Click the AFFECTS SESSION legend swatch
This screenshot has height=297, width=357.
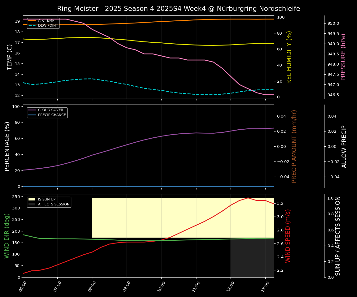point(32,204)
